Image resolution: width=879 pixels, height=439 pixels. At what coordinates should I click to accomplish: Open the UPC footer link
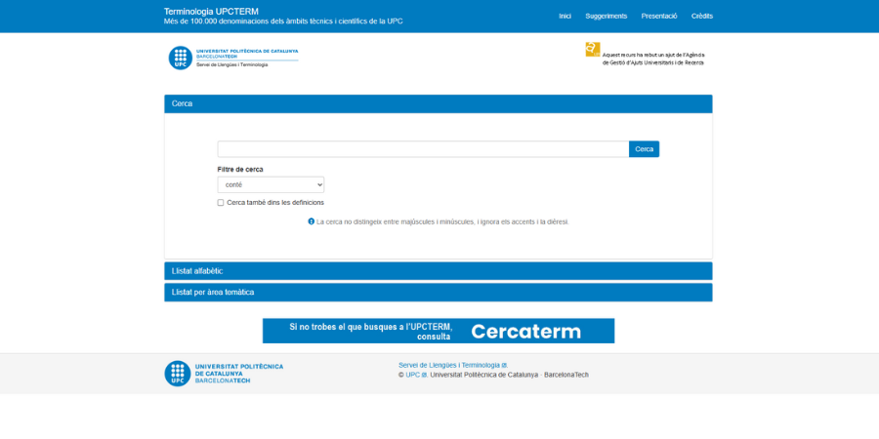click(416, 376)
